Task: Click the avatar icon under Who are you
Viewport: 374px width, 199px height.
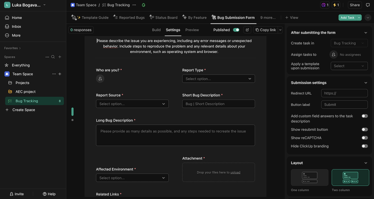Action: pyautogui.click(x=100, y=78)
